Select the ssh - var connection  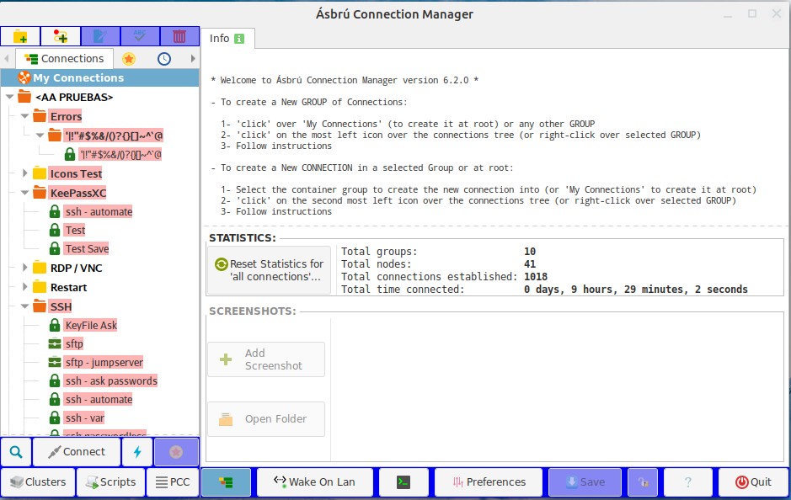(85, 418)
